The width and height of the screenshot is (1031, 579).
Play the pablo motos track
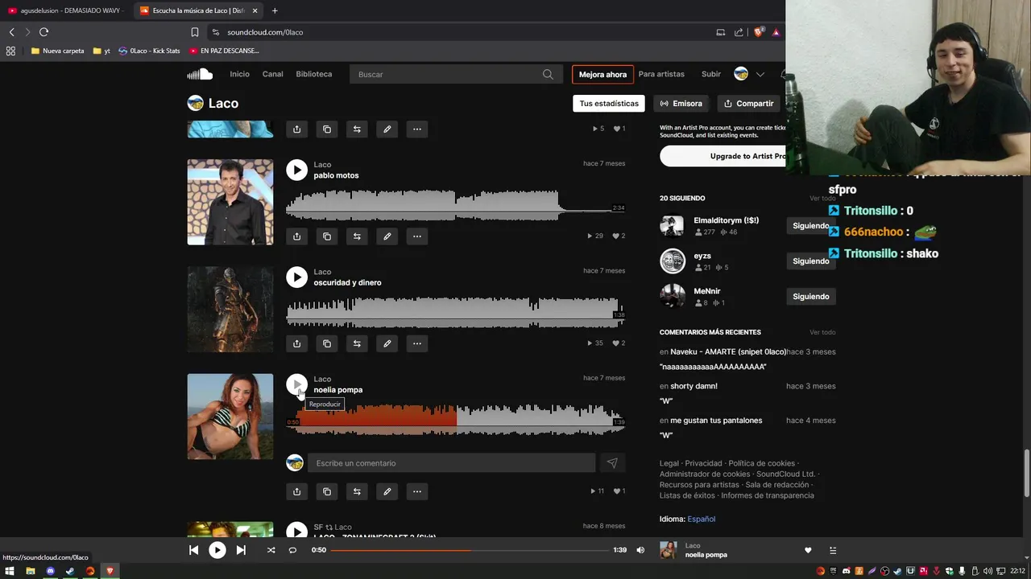[x=296, y=170]
